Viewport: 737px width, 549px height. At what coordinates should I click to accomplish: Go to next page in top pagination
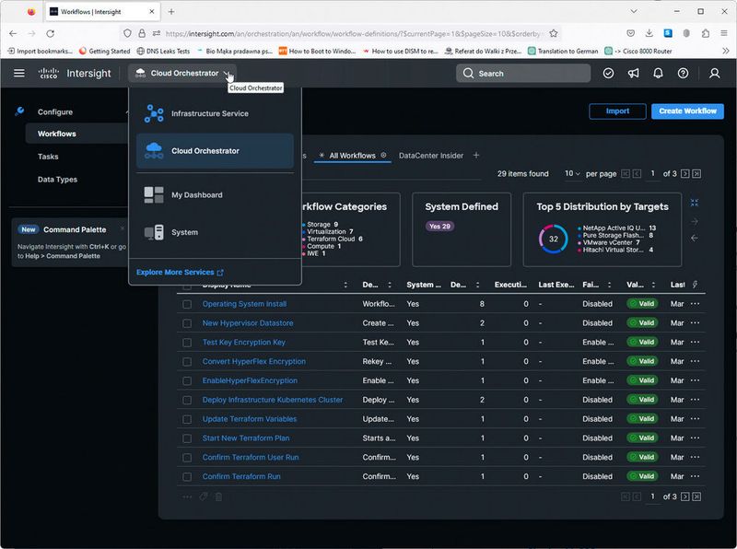click(684, 173)
